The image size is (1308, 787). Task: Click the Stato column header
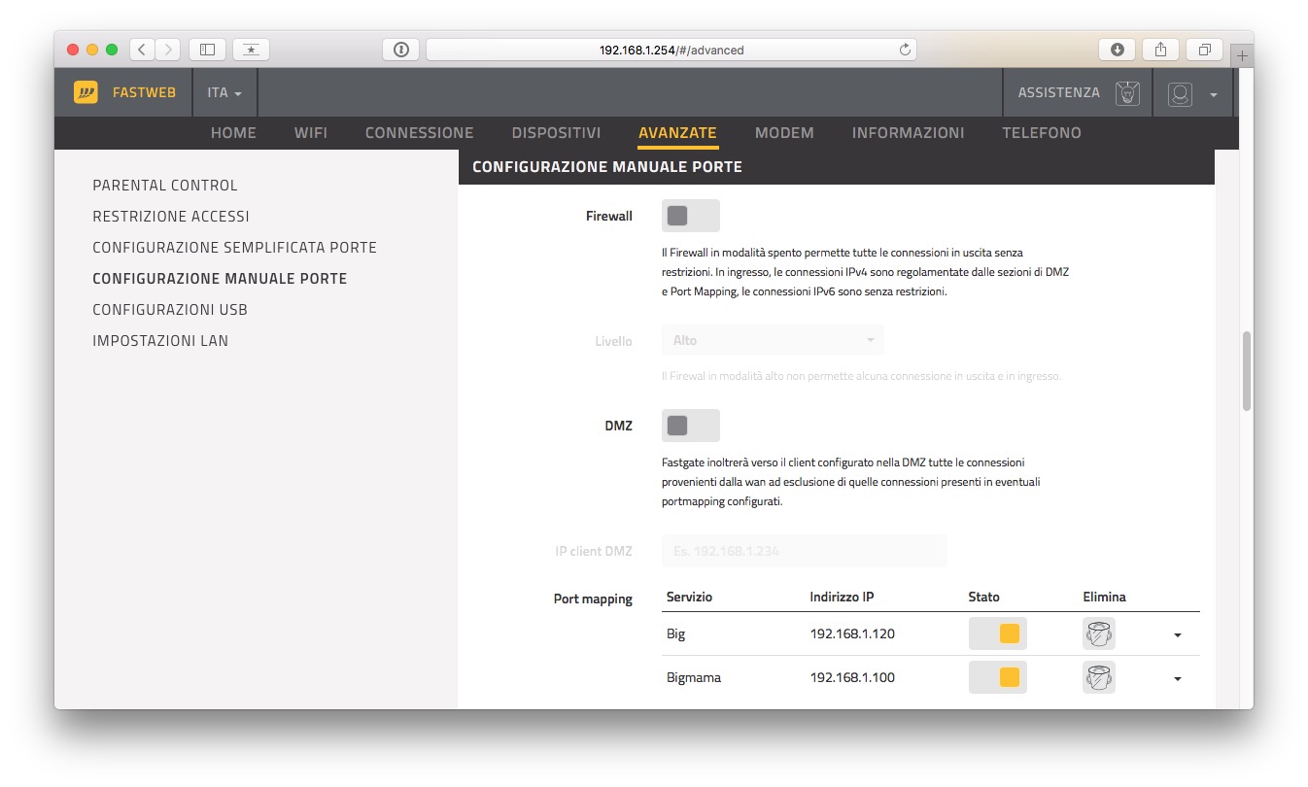pos(984,597)
